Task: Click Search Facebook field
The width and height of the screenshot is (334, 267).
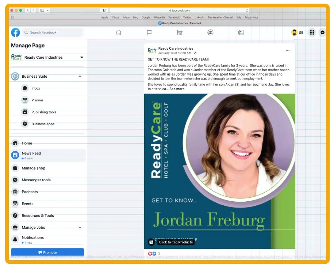Action: (x=53, y=32)
